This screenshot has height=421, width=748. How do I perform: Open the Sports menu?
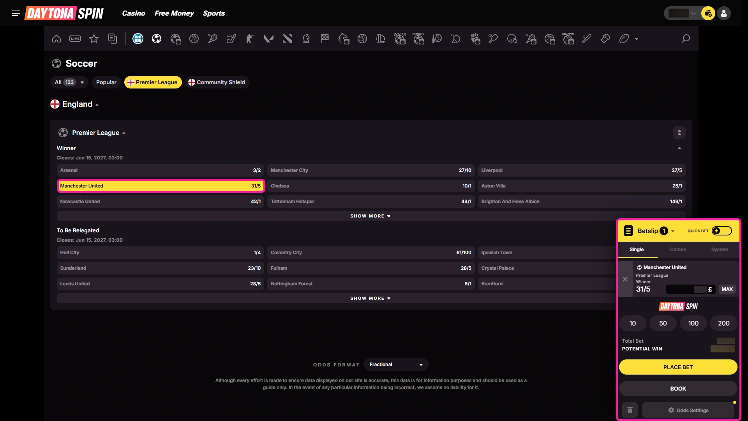214,13
